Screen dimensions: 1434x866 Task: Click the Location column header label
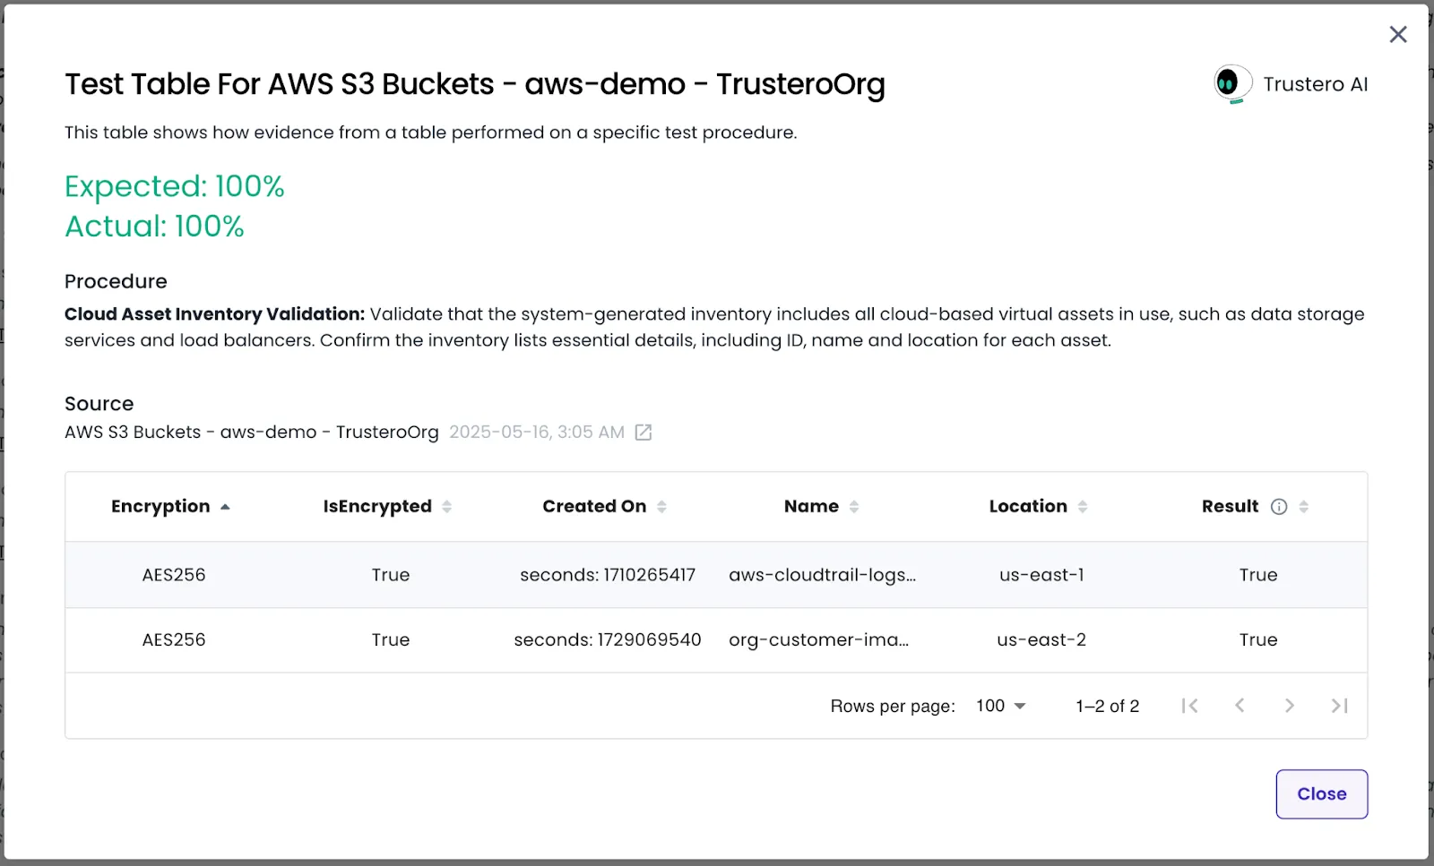[1028, 507]
